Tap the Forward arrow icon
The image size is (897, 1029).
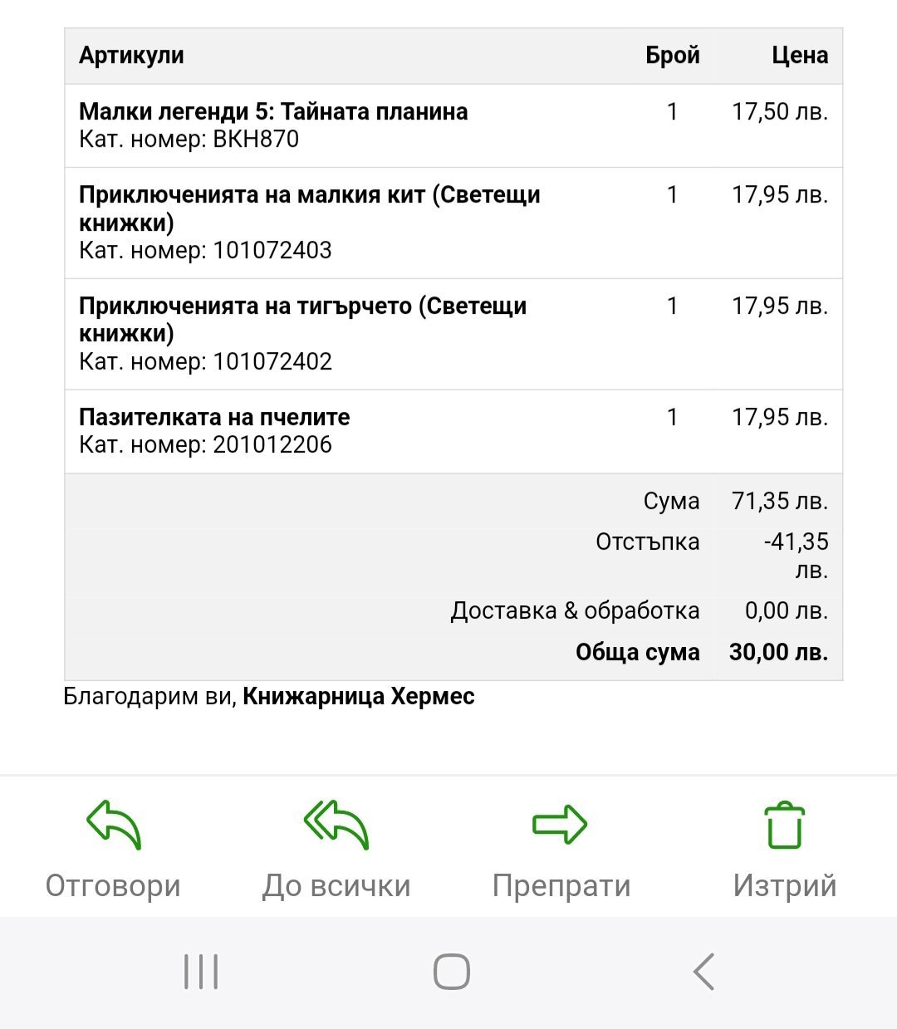[x=560, y=825]
